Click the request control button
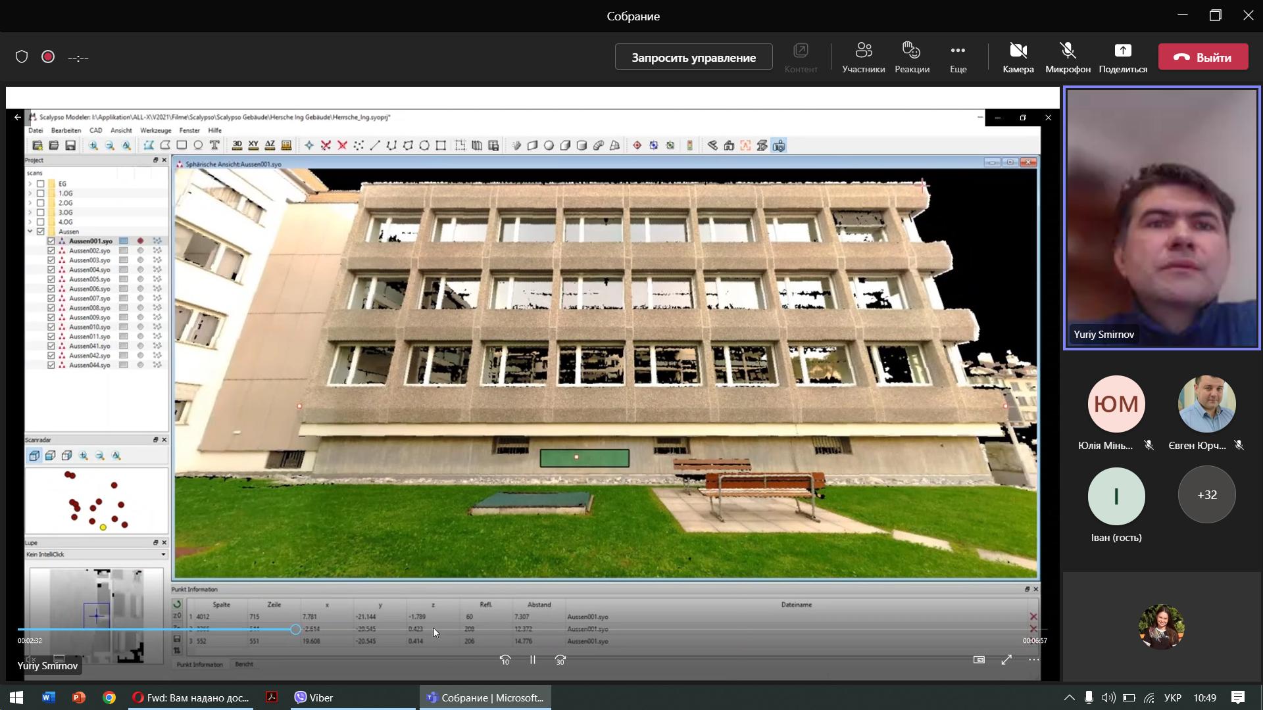This screenshot has height=710, width=1263. 693,57
